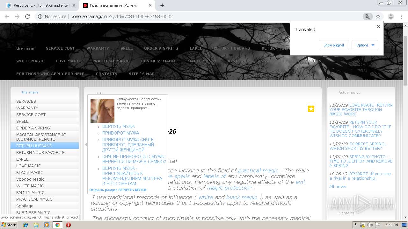
Task: Switch to the Resource.kz browser tab
Action: 41,5
